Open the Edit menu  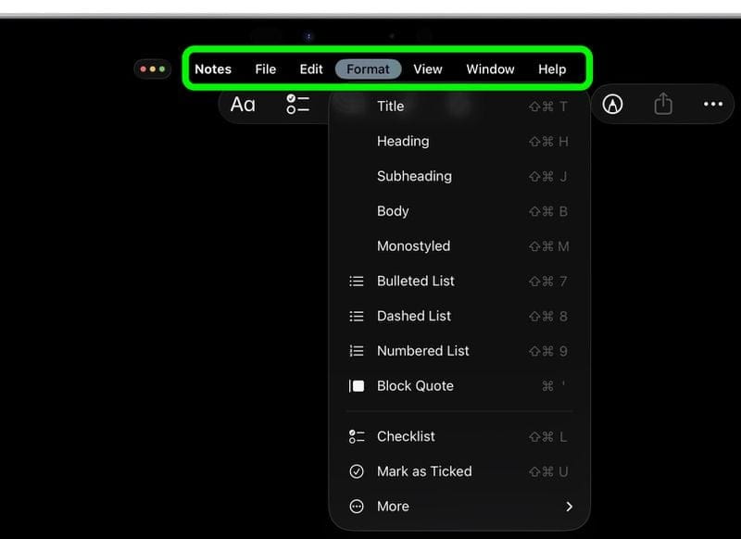311,69
